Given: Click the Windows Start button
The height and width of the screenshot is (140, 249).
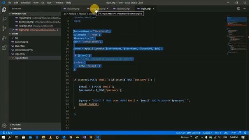Looking at the screenshot, I should point(3,137).
